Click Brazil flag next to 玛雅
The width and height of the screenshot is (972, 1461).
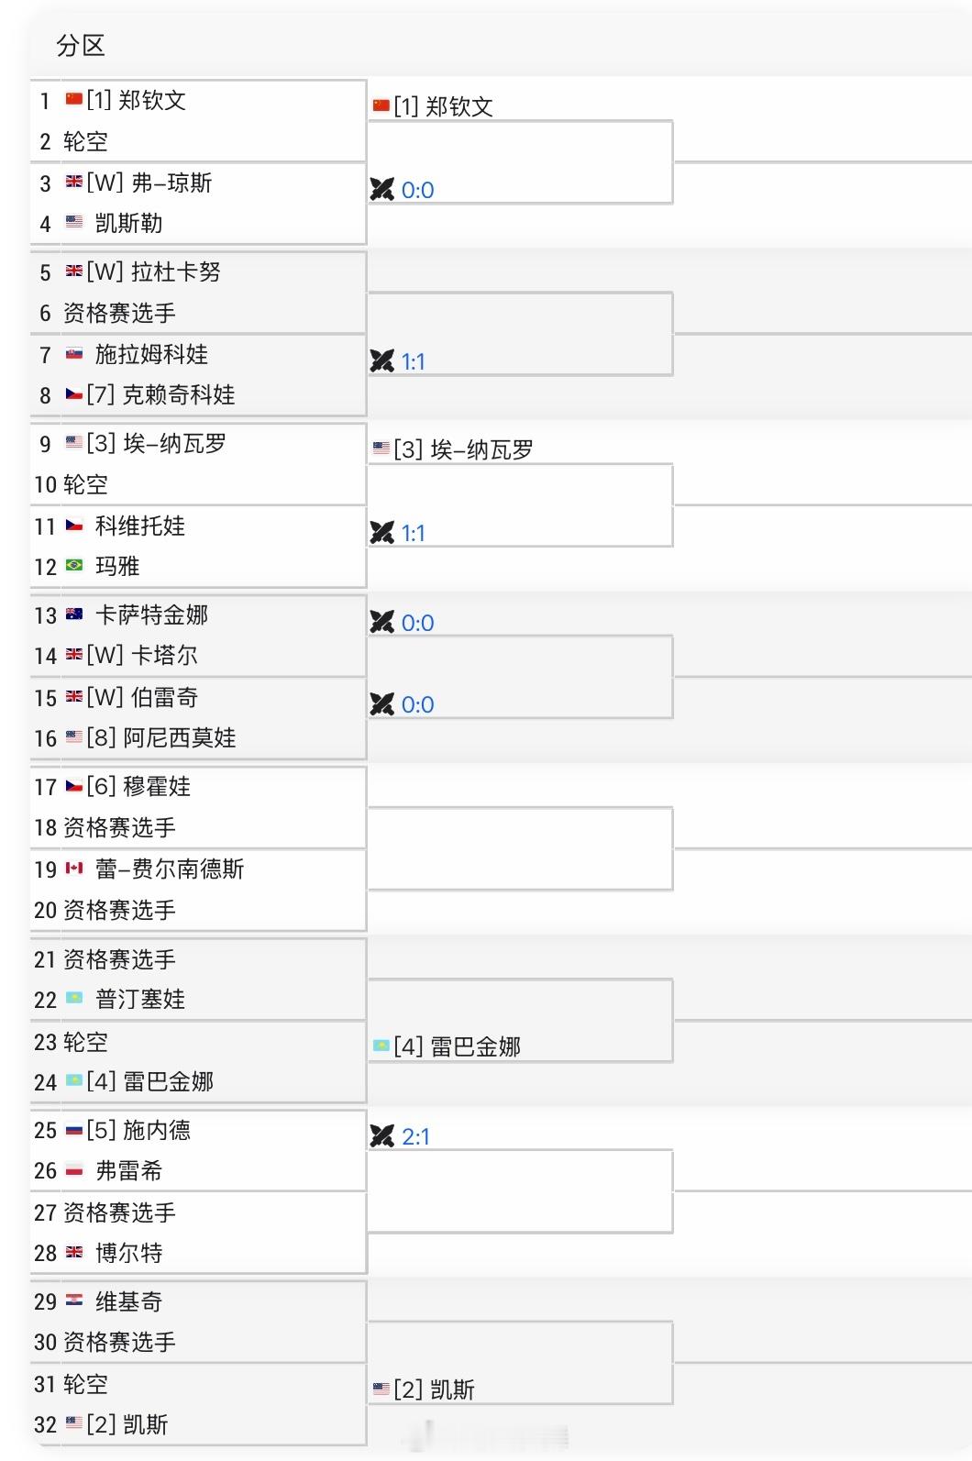[x=74, y=566]
